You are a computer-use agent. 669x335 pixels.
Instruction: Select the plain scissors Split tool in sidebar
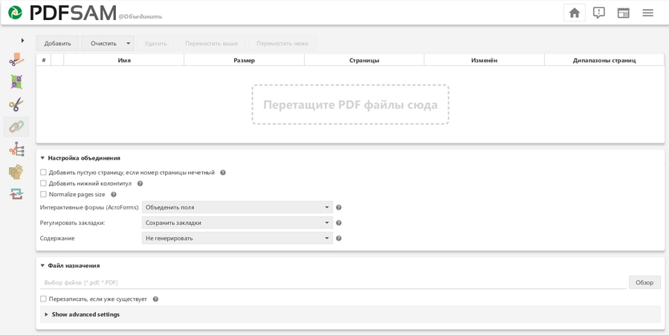(x=16, y=105)
